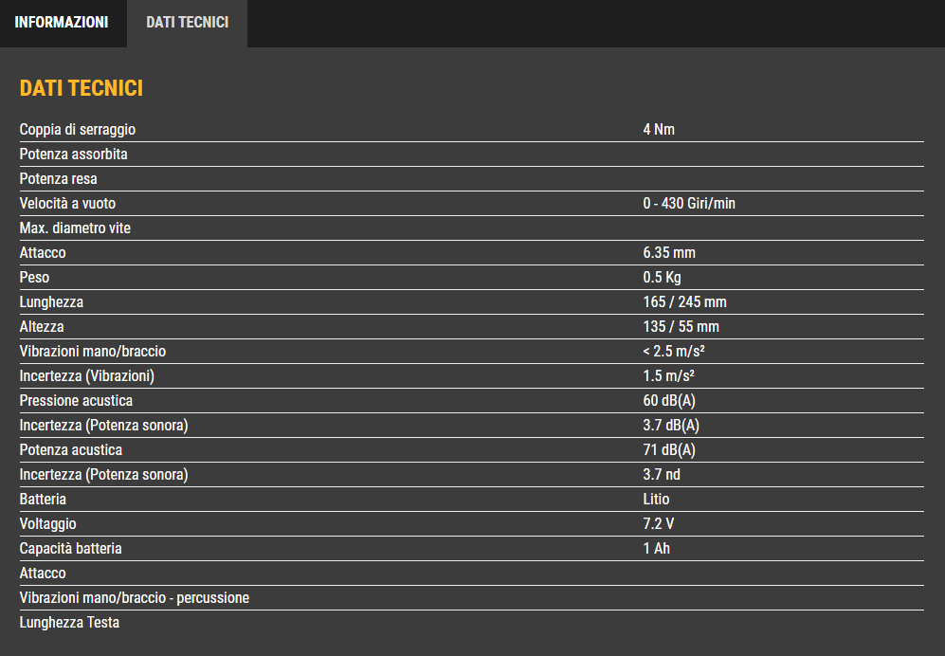Click the Potenza acustica label
Viewport: 945px width, 656px height.
(70, 450)
